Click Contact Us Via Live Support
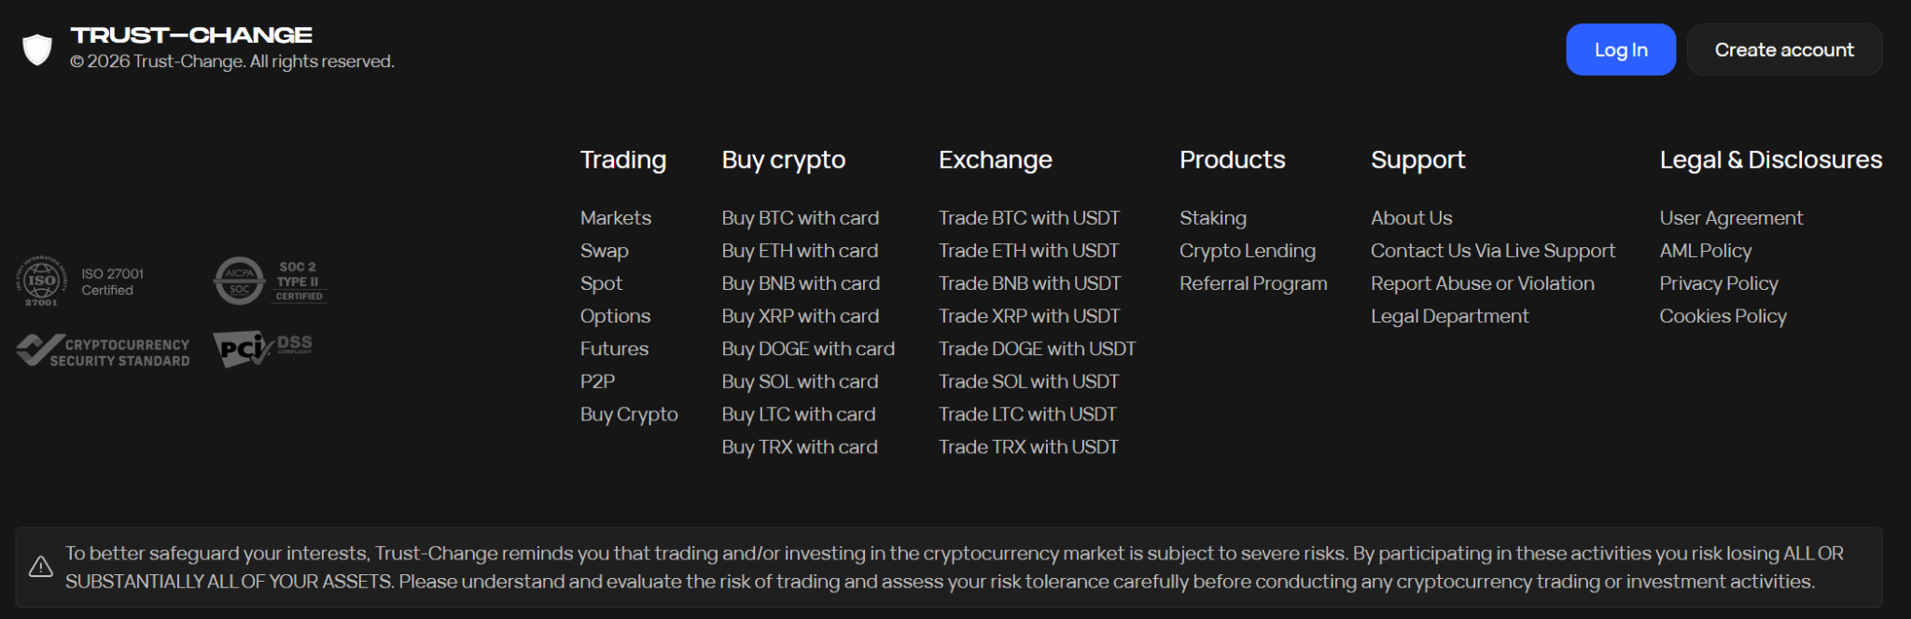This screenshot has width=1911, height=619. tap(1492, 251)
